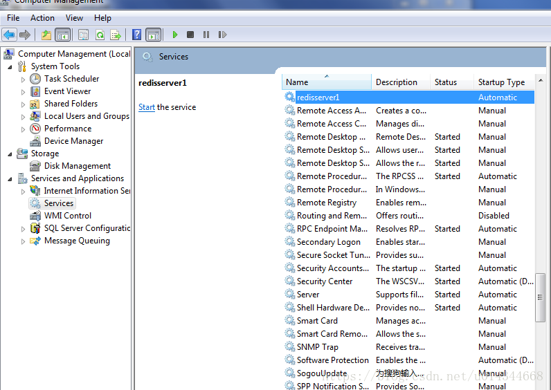The image size is (551, 390).
Task: Click the Forward arrow toolbar icon
Action: 25,35
